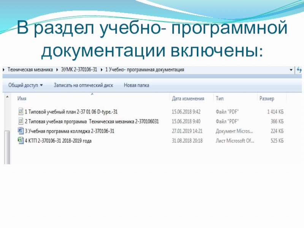Click type Документ Micros...
Image resolution: width=304 pixels, height=228 pixels.
pos(234,131)
